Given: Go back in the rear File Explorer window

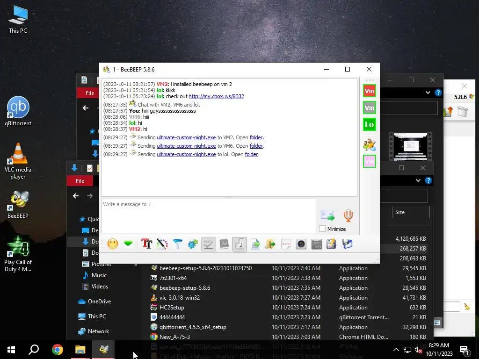Looking at the screenshot, I should [86, 108].
